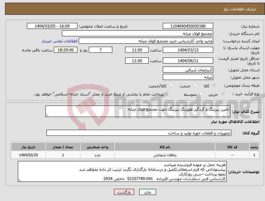Click the item name یاتاقان شعاعی cell
The width and height of the screenshot is (265, 201).
[x=165, y=155]
